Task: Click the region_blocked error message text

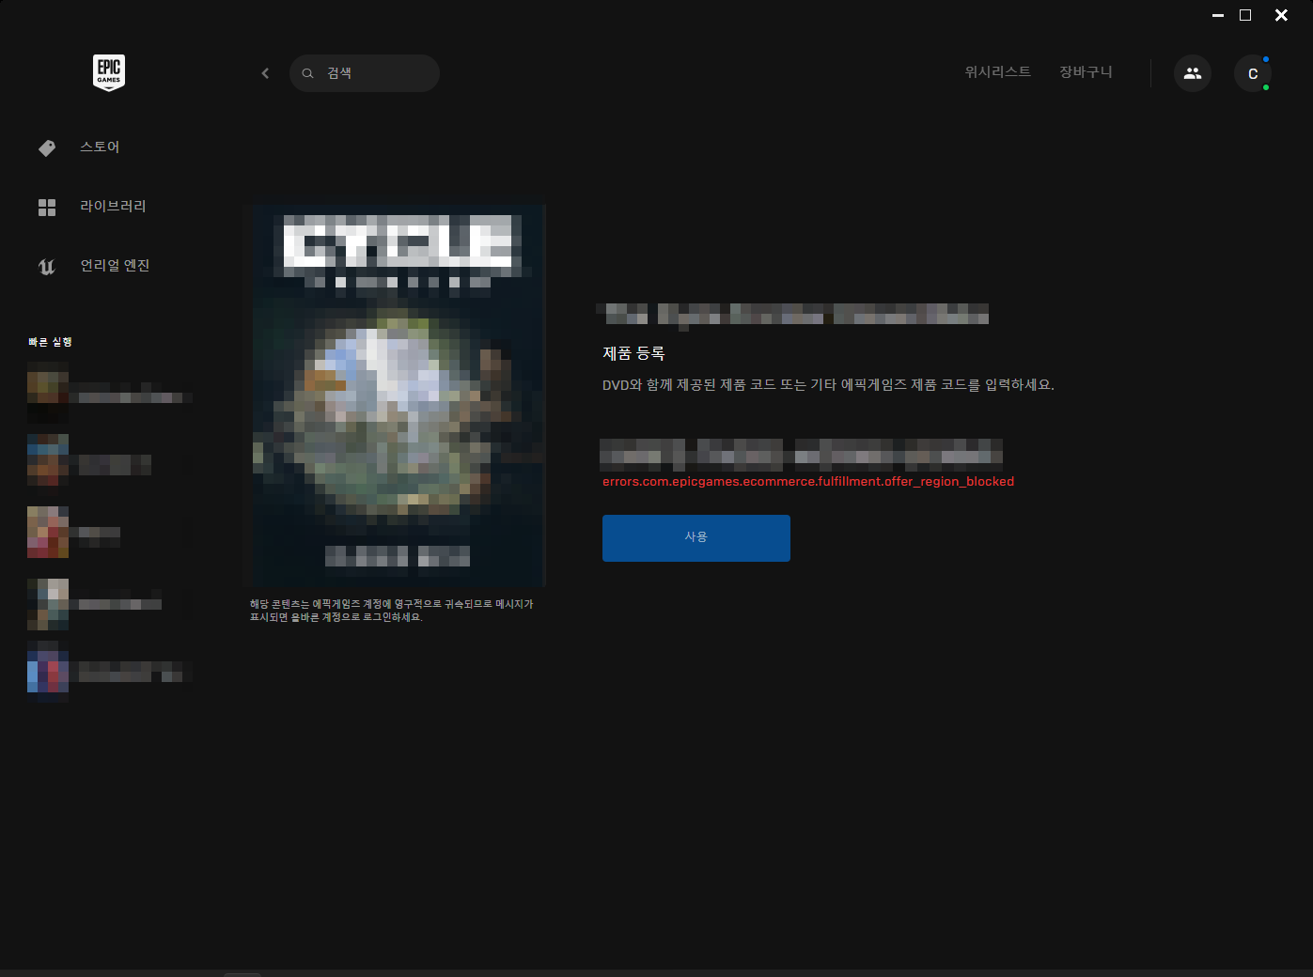Action: tap(808, 482)
